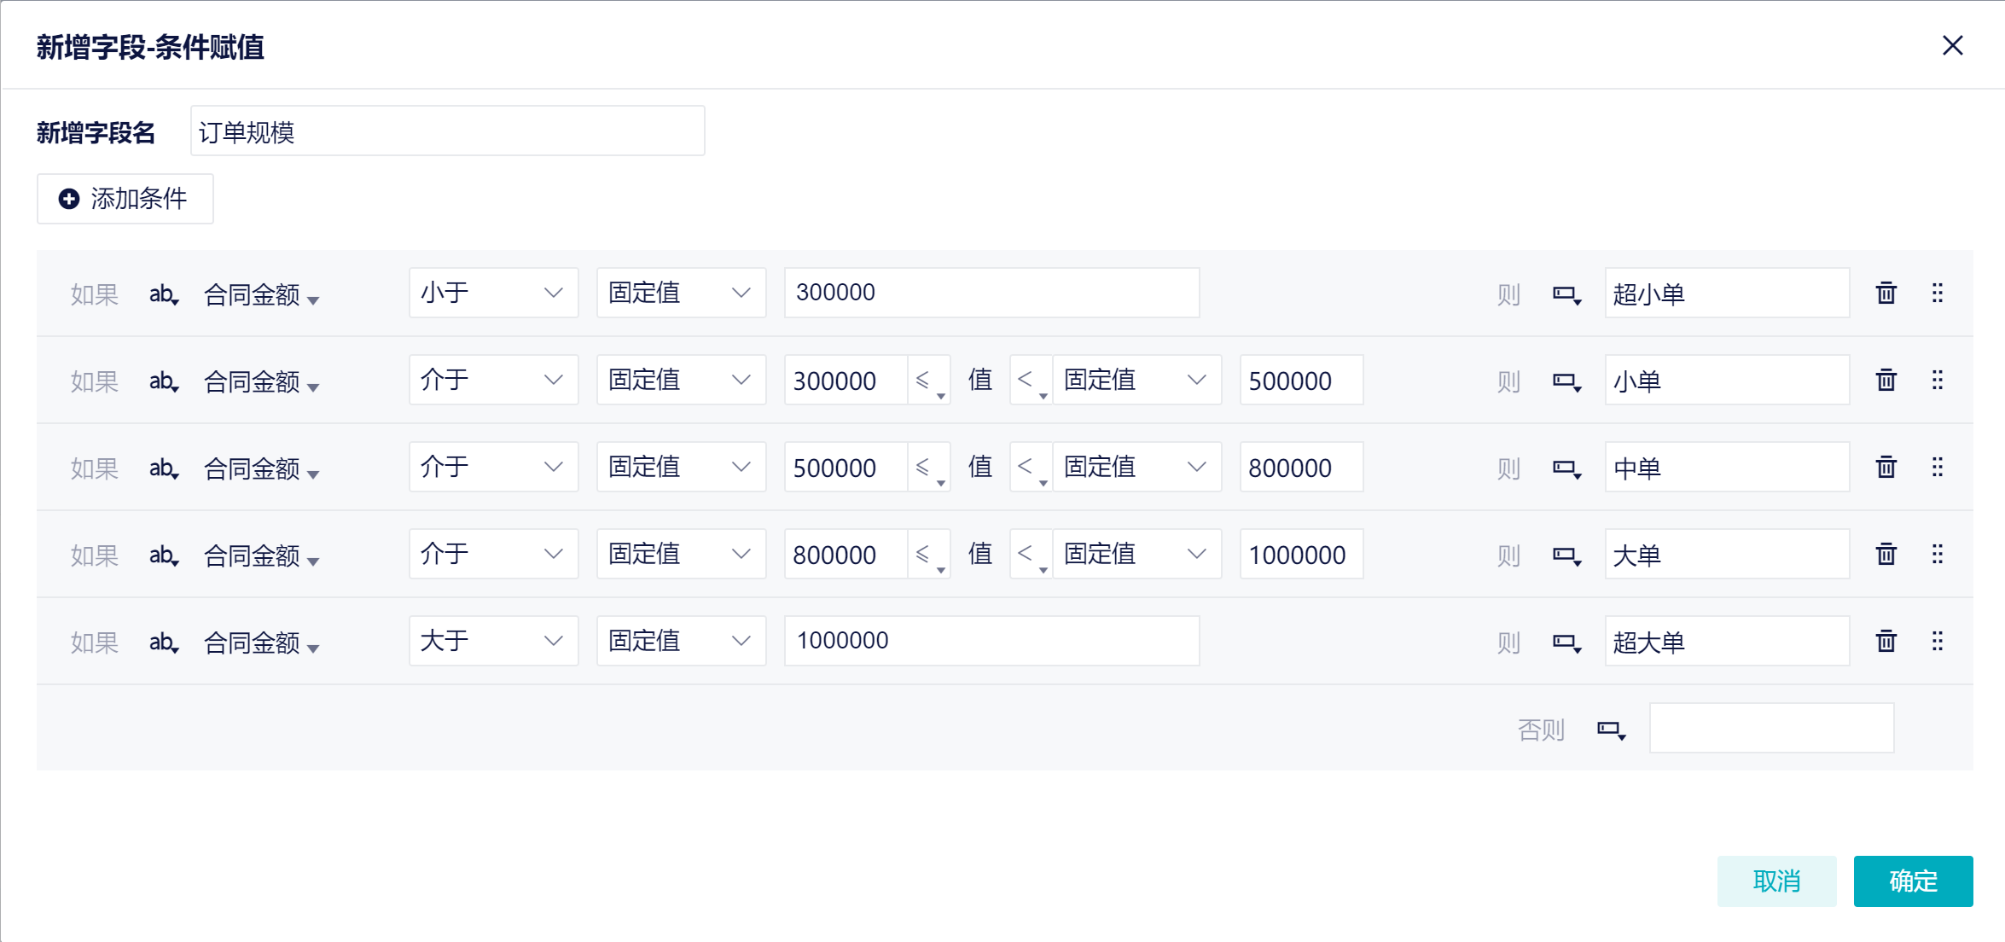The image size is (2005, 942).
Task: Click result type icon beside 中单
Action: coord(1566,469)
